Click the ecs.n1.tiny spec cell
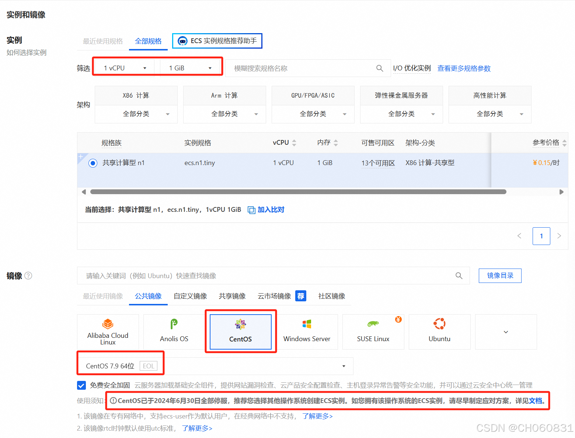 (x=199, y=163)
